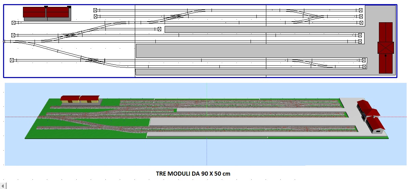Select the bottom-right buffer stop in plan
This screenshot has width=408, height=189.
pos(365,66)
